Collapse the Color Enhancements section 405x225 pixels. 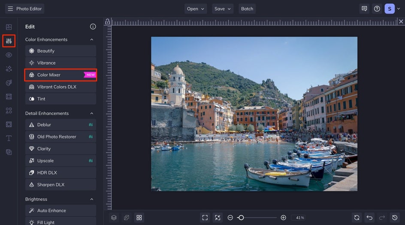tap(91, 40)
